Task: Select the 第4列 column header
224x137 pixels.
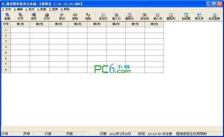Action: pyautogui.click(x=78, y=24)
